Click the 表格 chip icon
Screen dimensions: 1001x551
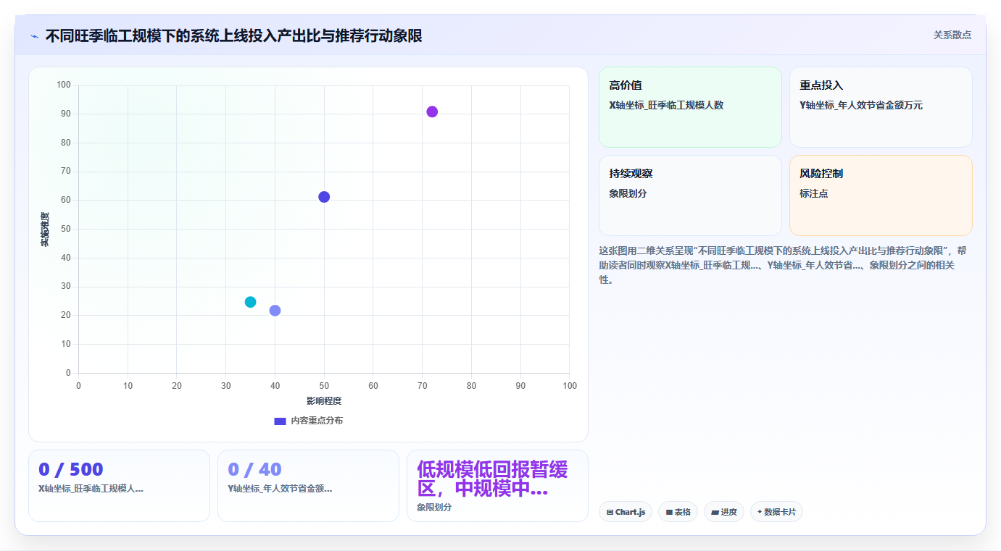coord(669,513)
